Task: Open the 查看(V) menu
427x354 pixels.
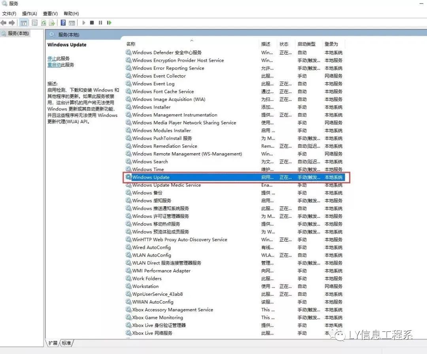Action: click(50, 13)
